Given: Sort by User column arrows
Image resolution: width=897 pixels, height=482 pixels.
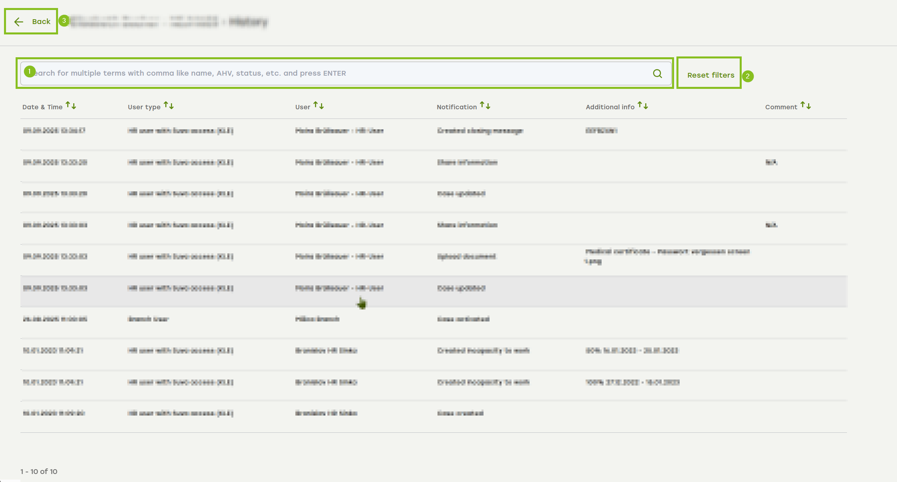Looking at the screenshot, I should tap(319, 106).
